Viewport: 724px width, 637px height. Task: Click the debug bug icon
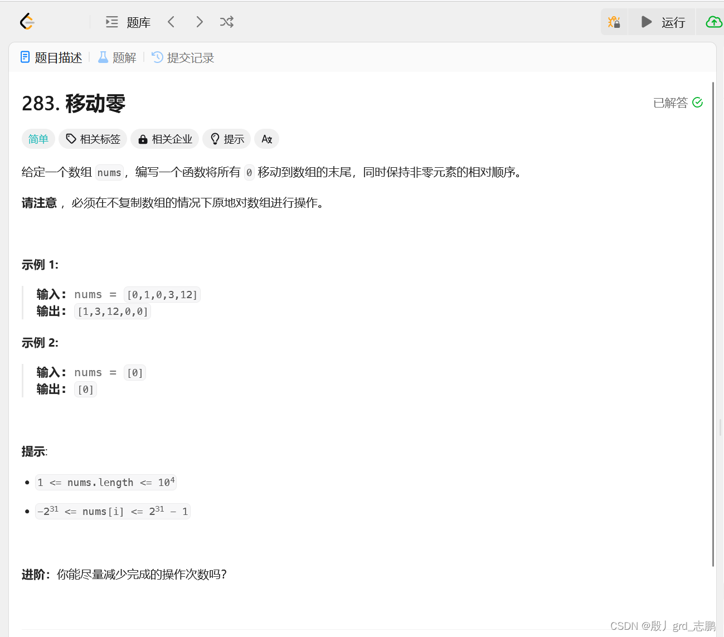pyautogui.click(x=614, y=22)
